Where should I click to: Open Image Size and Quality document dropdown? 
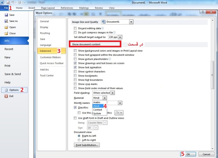click(131, 22)
